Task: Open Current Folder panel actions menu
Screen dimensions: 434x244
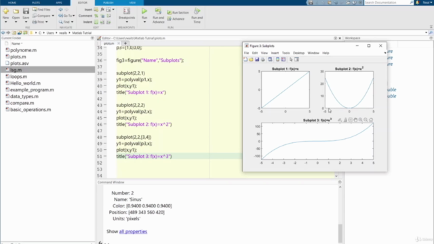Action: pos(92,38)
